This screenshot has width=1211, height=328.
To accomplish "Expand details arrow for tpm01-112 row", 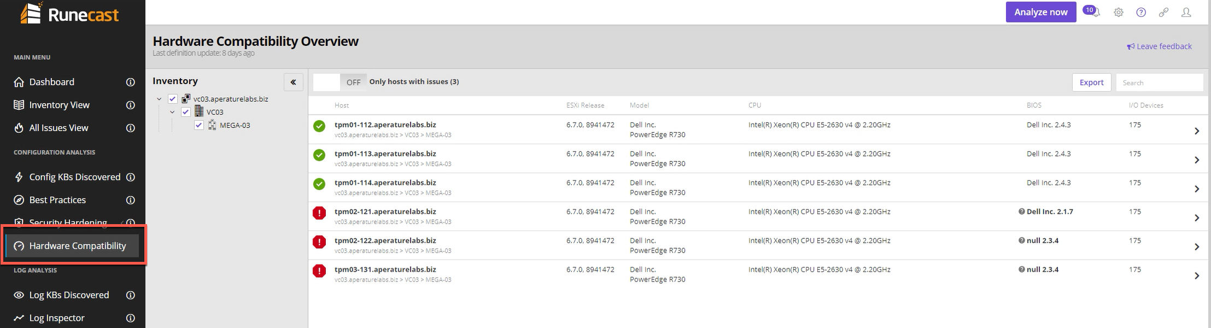I will [1197, 131].
